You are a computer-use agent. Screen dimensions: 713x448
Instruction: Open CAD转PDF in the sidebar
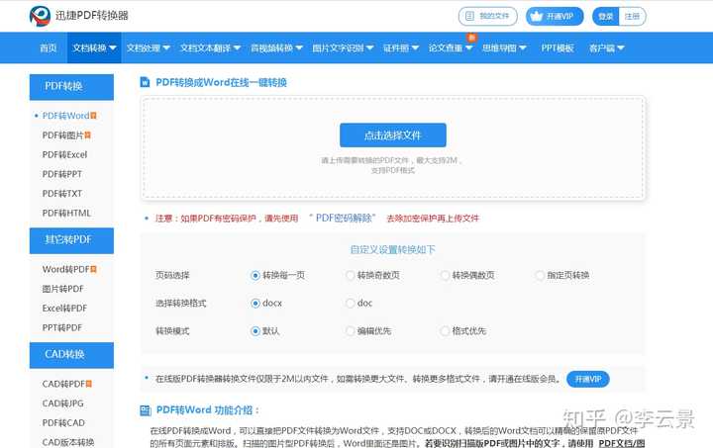63,384
